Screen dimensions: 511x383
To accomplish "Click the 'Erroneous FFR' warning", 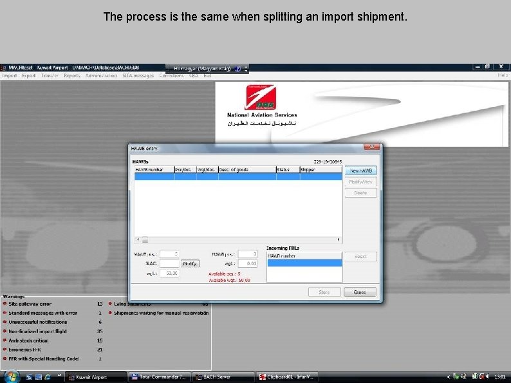I will click(x=24, y=350).
